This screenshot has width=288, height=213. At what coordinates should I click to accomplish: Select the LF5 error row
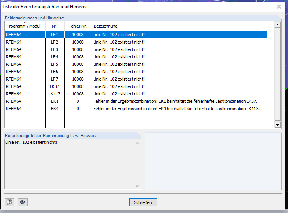pos(136,64)
